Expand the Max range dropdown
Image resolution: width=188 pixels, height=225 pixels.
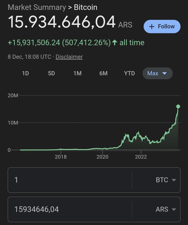(x=157, y=73)
